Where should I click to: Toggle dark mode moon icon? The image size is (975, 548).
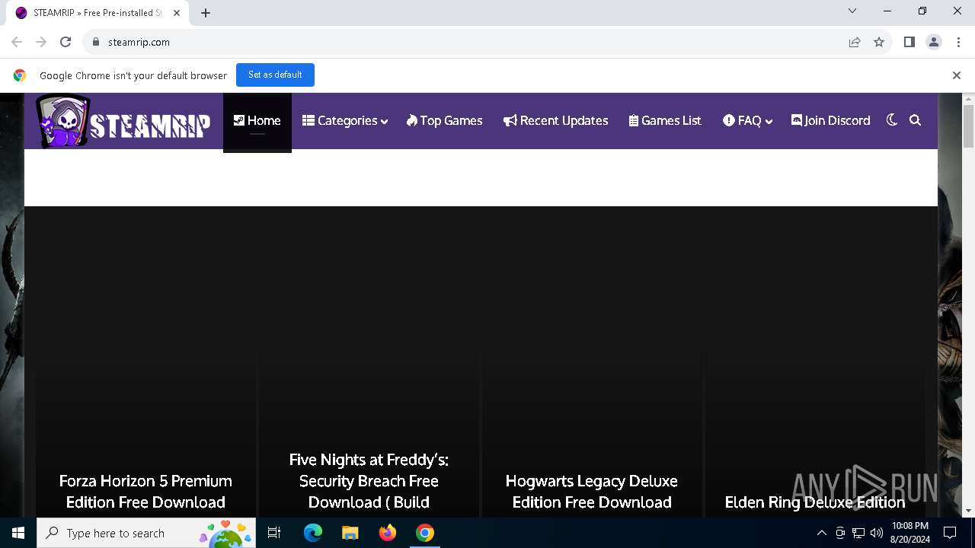[892, 120]
